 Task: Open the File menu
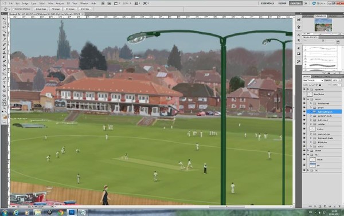click(11, 3)
